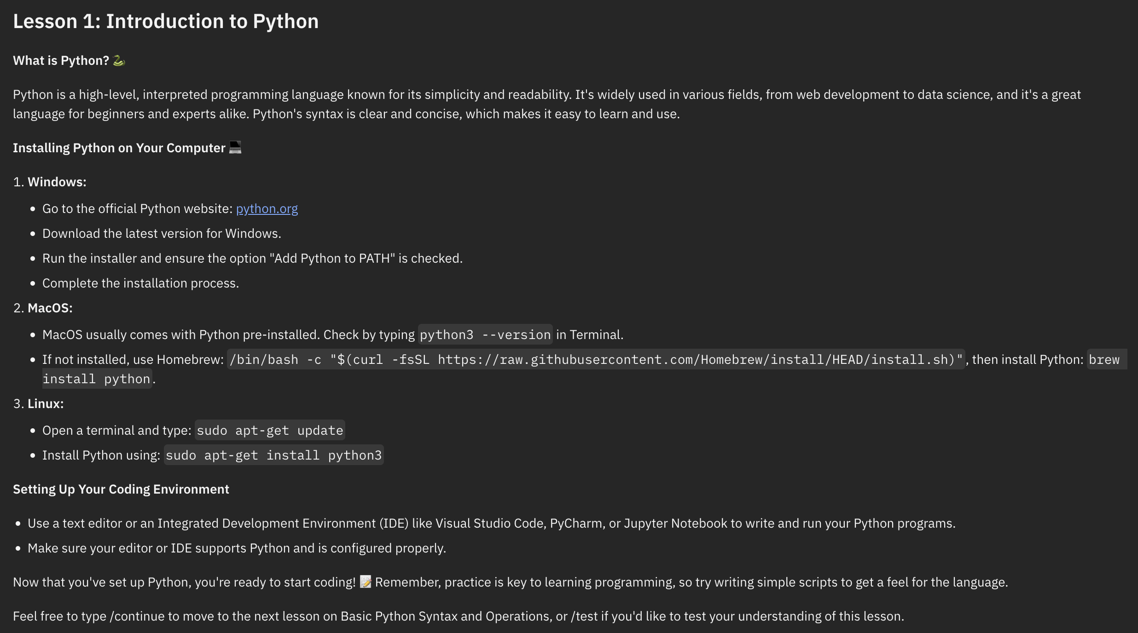
Task: Click the install python code fragment
Action: 97,379
